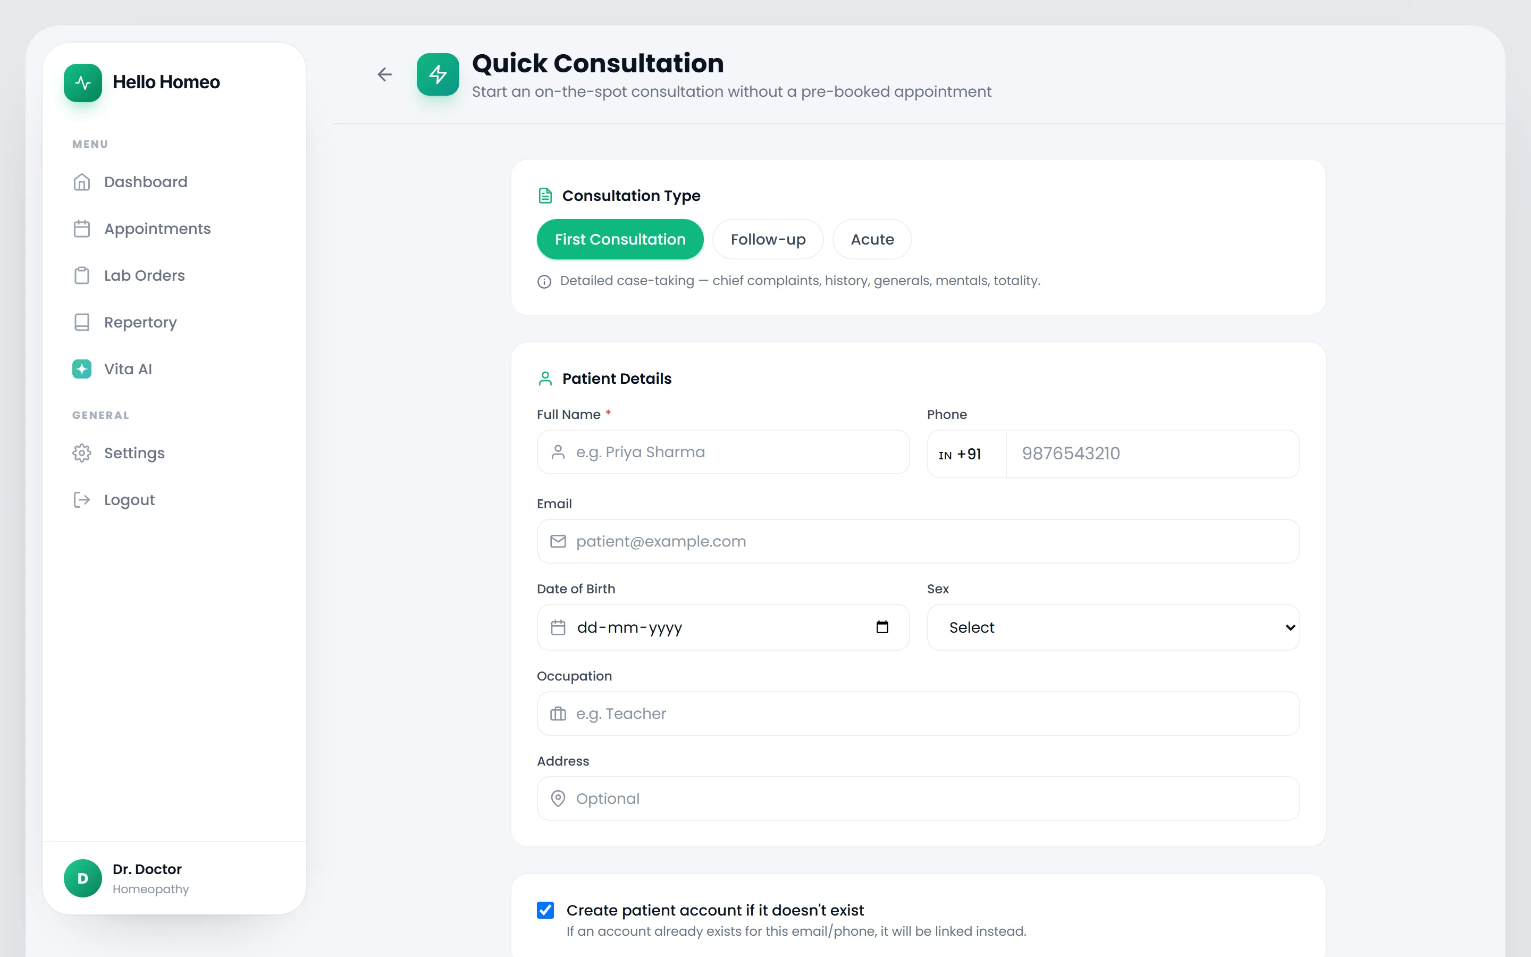The width and height of the screenshot is (1531, 957).
Task: Click the 'If an account already exists' note
Action: [x=796, y=931]
